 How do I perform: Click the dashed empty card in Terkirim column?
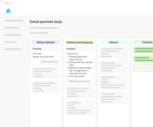point(143,68)
